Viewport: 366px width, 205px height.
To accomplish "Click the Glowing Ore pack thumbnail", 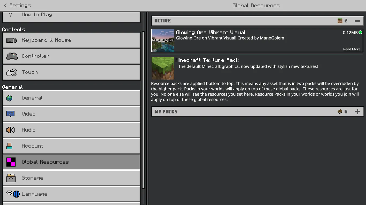I will (x=163, y=41).
